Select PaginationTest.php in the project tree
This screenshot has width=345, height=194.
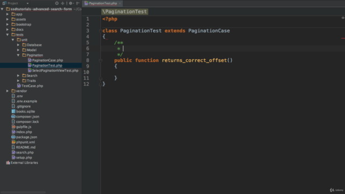pyautogui.click(x=41, y=65)
